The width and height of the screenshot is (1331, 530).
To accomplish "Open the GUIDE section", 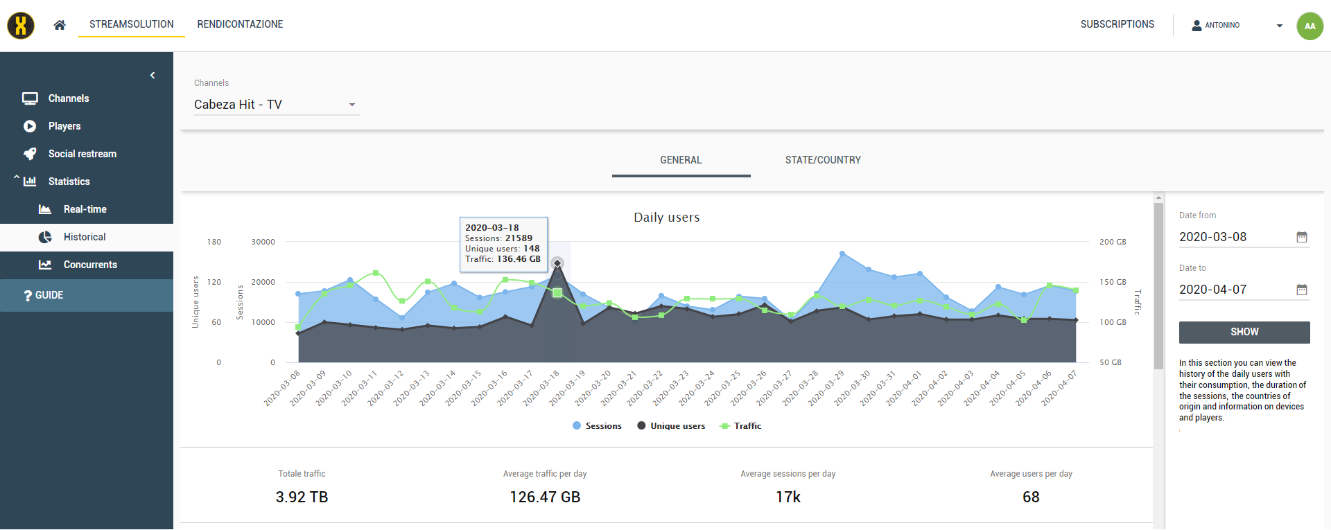I will point(87,295).
